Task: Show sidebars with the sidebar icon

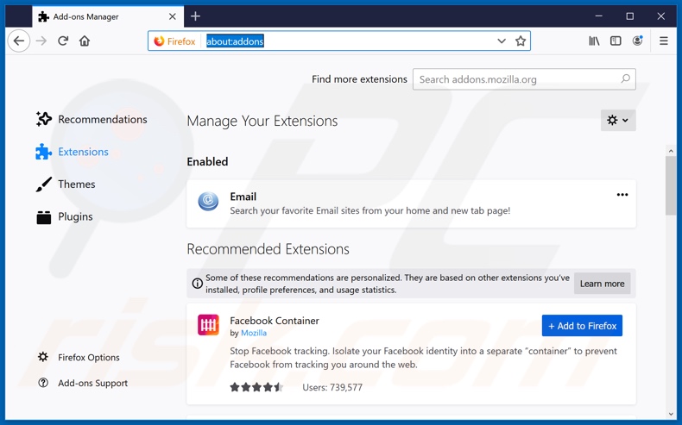Action: [x=616, y=41]
